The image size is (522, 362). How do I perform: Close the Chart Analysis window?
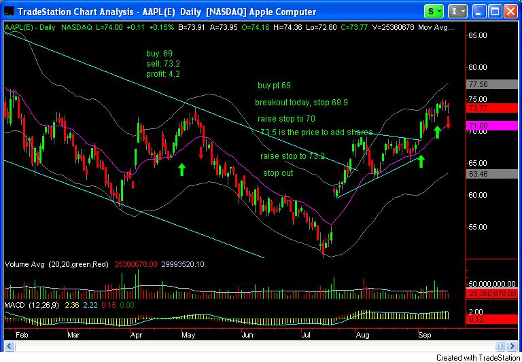[x=510, y=12]
